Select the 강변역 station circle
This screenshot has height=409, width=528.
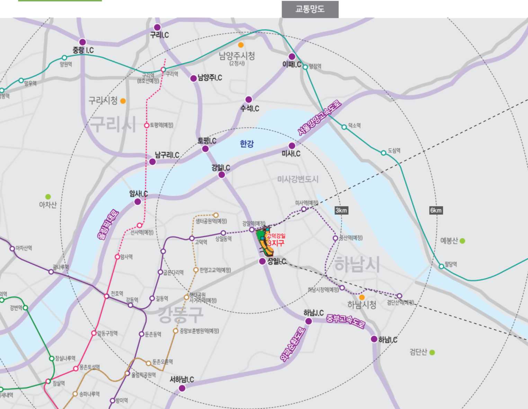[x=25, y=308]
